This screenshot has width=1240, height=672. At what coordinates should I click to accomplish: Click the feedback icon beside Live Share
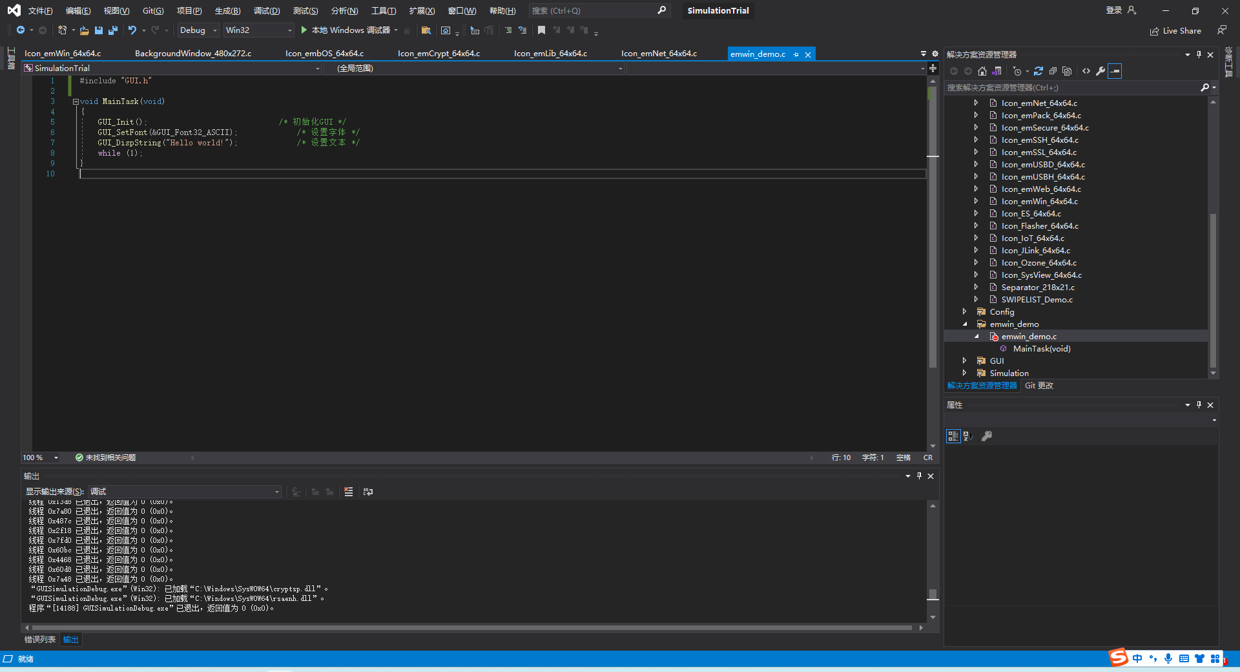click(1221, 30)
